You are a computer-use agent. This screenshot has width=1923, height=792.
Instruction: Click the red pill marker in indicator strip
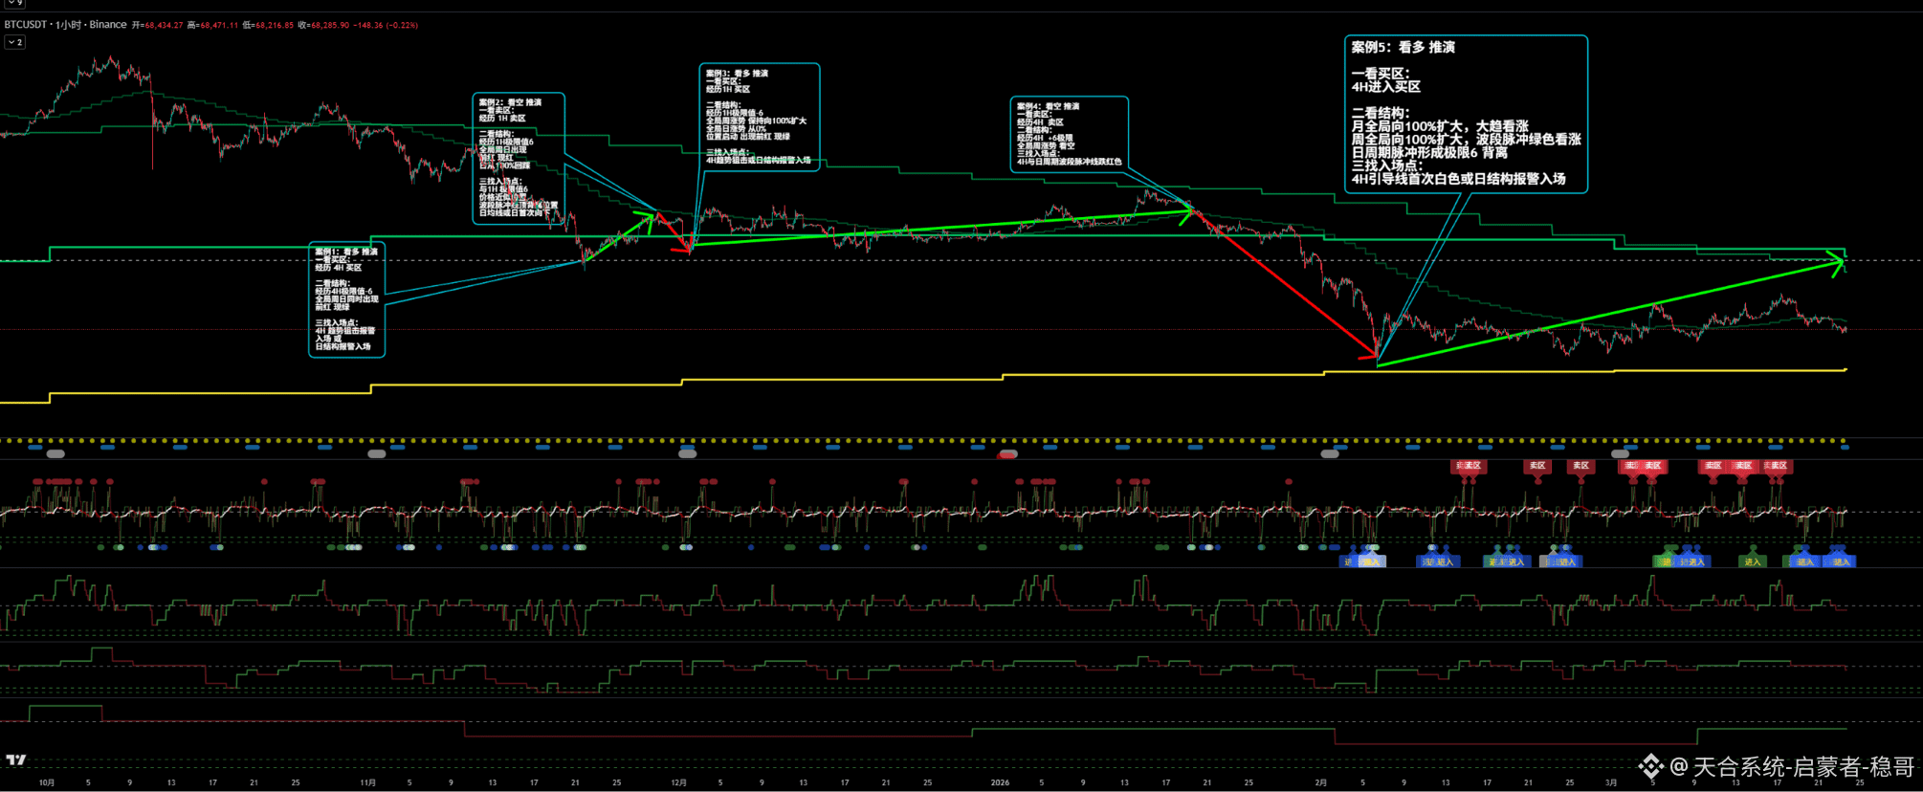click(1007, 454)
